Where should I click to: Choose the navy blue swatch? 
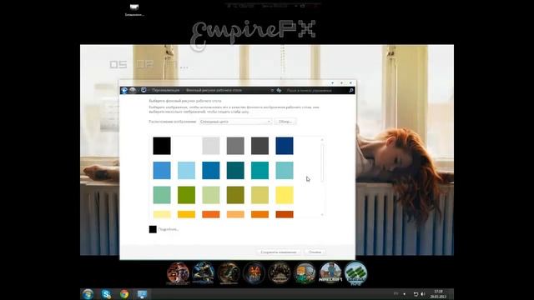pos(285,146)
